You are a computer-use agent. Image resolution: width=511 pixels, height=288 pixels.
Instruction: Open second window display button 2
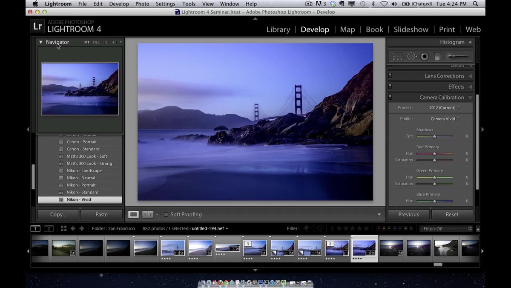[49, 228]
